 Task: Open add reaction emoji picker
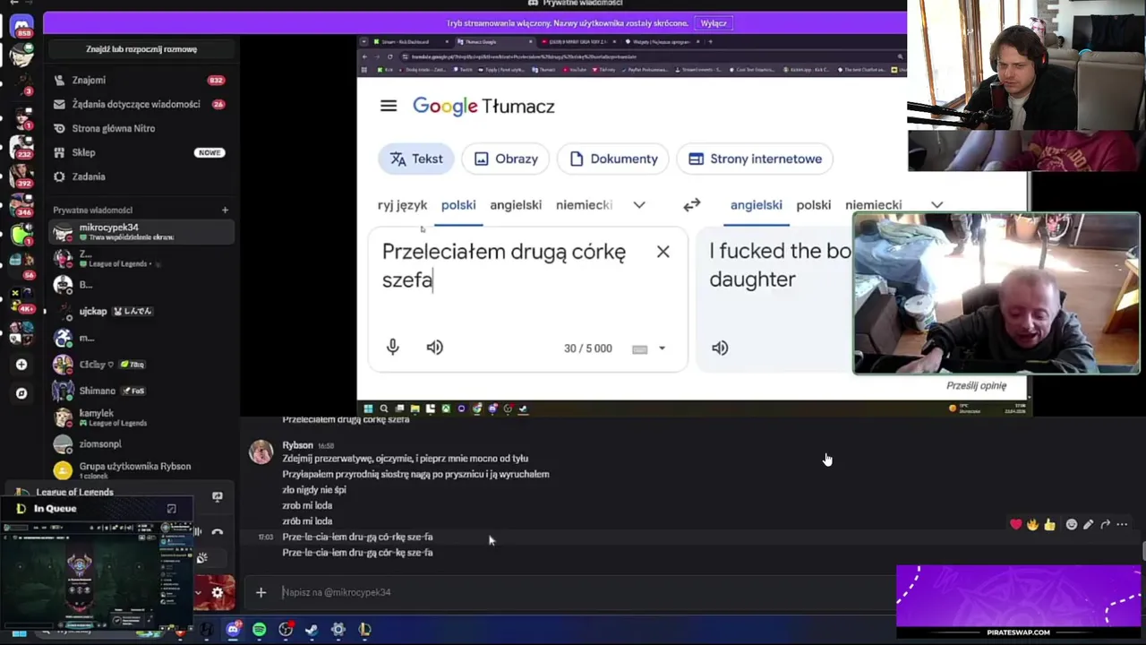pyautogui.click(x=1071, y=524)
